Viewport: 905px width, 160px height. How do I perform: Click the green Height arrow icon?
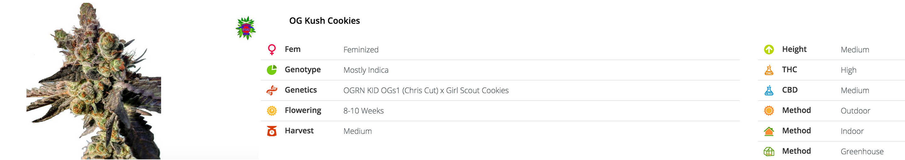pyautogui.click(x=769, y=50)
